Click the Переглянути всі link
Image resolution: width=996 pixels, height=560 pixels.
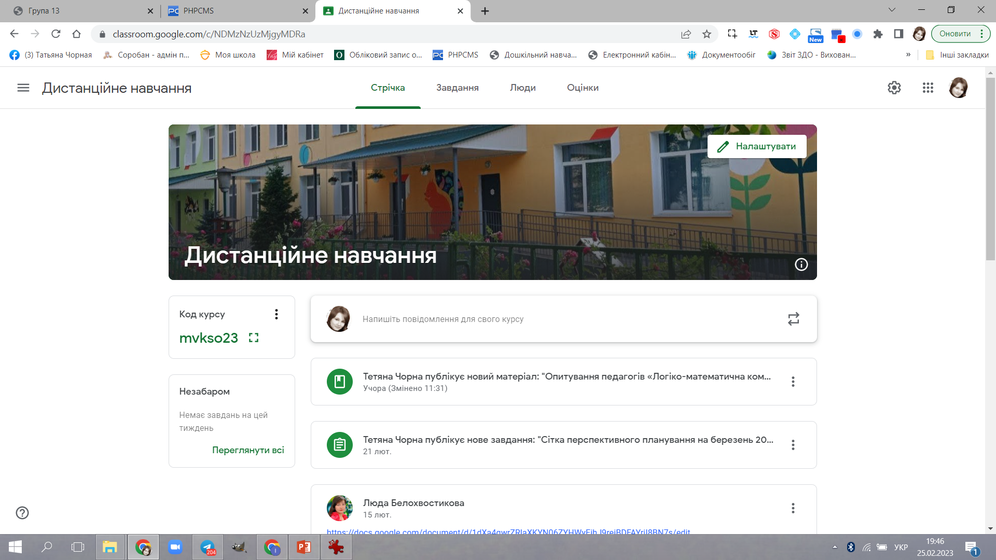coord(248,450)
